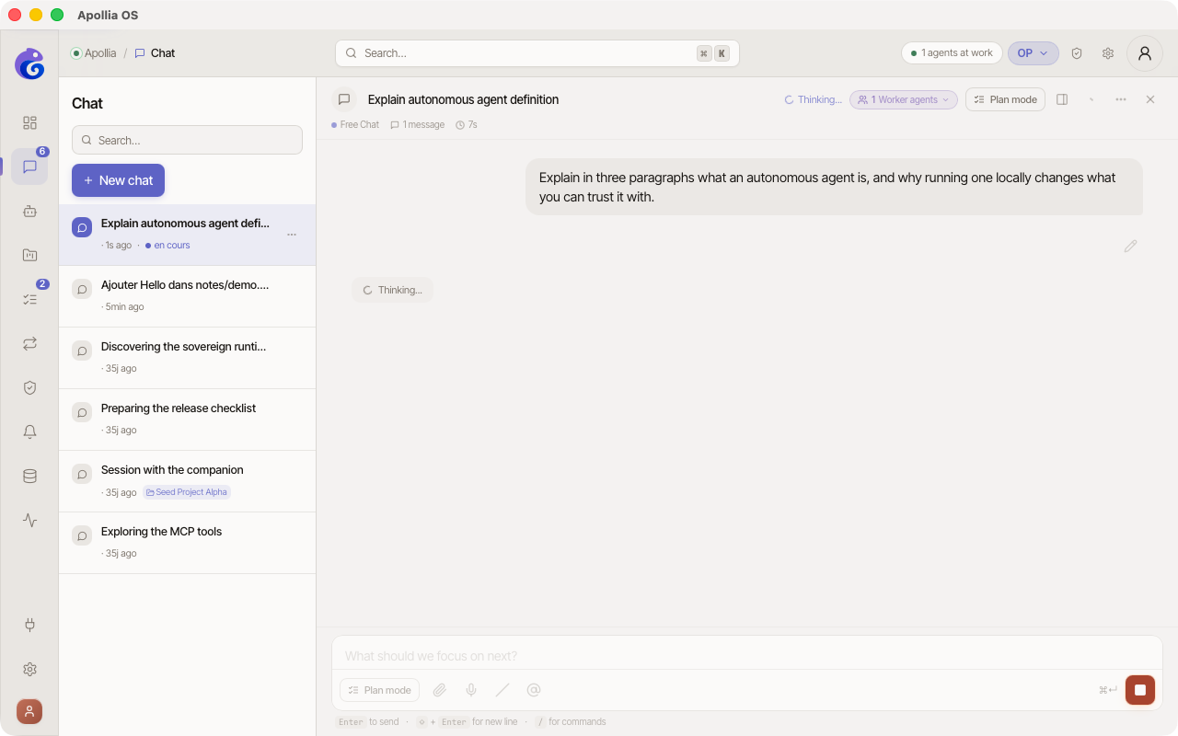The image size is (1178, 736).
Task: Insert a mention with the @ icon
Action: point(534,690)
